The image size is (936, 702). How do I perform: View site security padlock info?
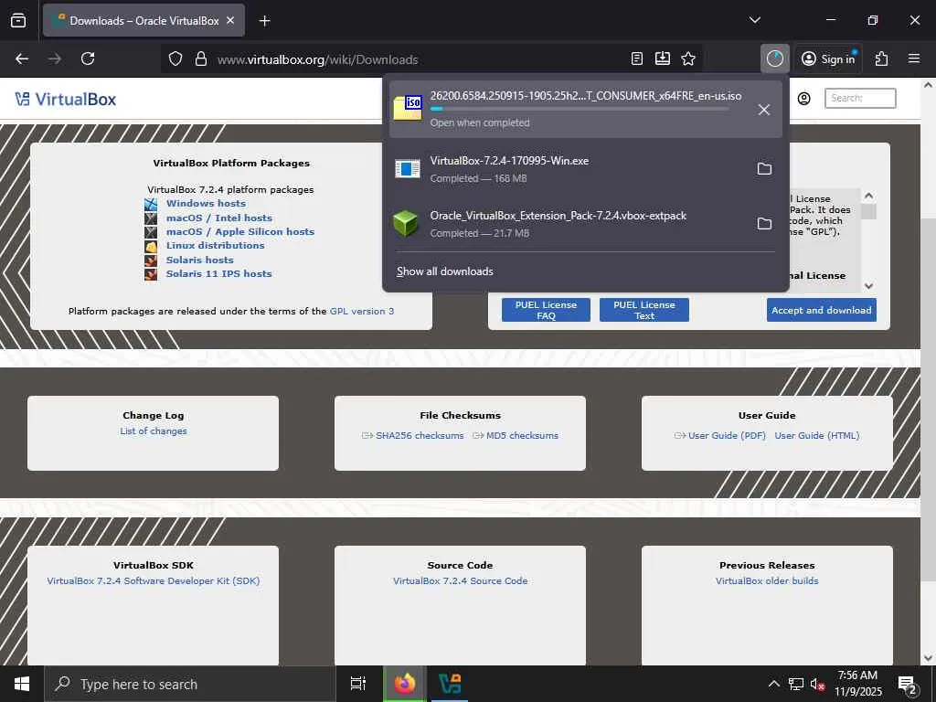pos(201,58)
